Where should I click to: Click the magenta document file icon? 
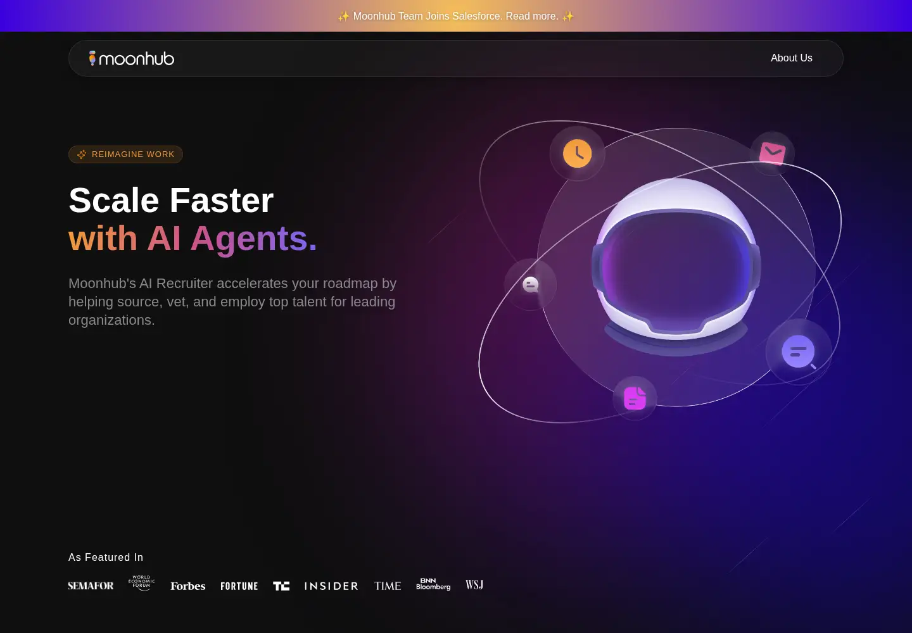(x=635, y=398)
